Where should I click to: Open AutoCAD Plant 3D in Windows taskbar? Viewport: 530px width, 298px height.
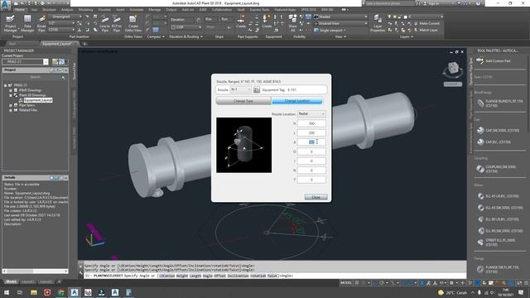(x=75, y=292)
